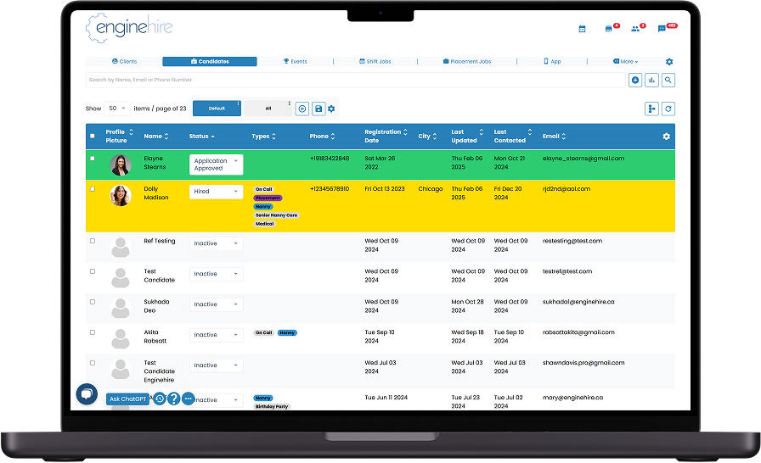Open the help question mark icon
Screen dimensions: 761x463
coord(174,399)
